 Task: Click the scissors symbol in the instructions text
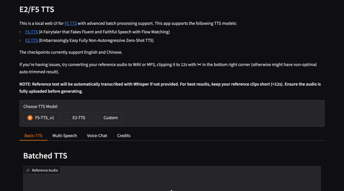[199, 64]
